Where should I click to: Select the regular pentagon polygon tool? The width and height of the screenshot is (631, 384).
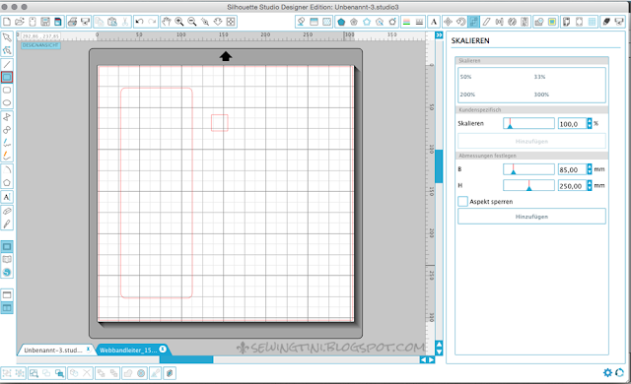coord(7,183)
